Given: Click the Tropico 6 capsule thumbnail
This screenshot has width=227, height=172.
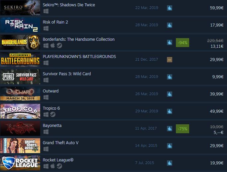Looking at the screenshot, I should [x=20, y=111].
